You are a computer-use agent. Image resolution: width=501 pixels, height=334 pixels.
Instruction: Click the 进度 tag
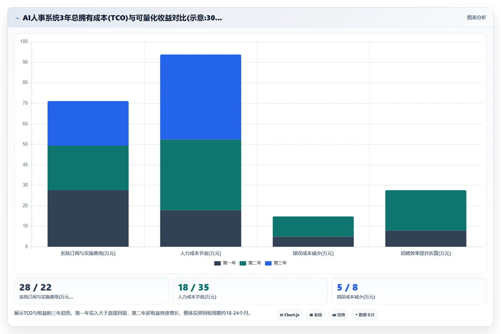(x=338, y=315)
